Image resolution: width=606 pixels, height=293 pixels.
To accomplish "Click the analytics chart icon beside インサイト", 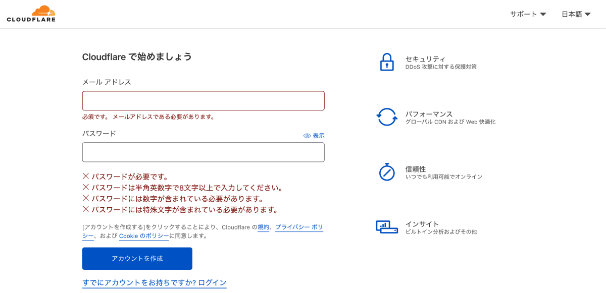I will click(x=386, y=227).
